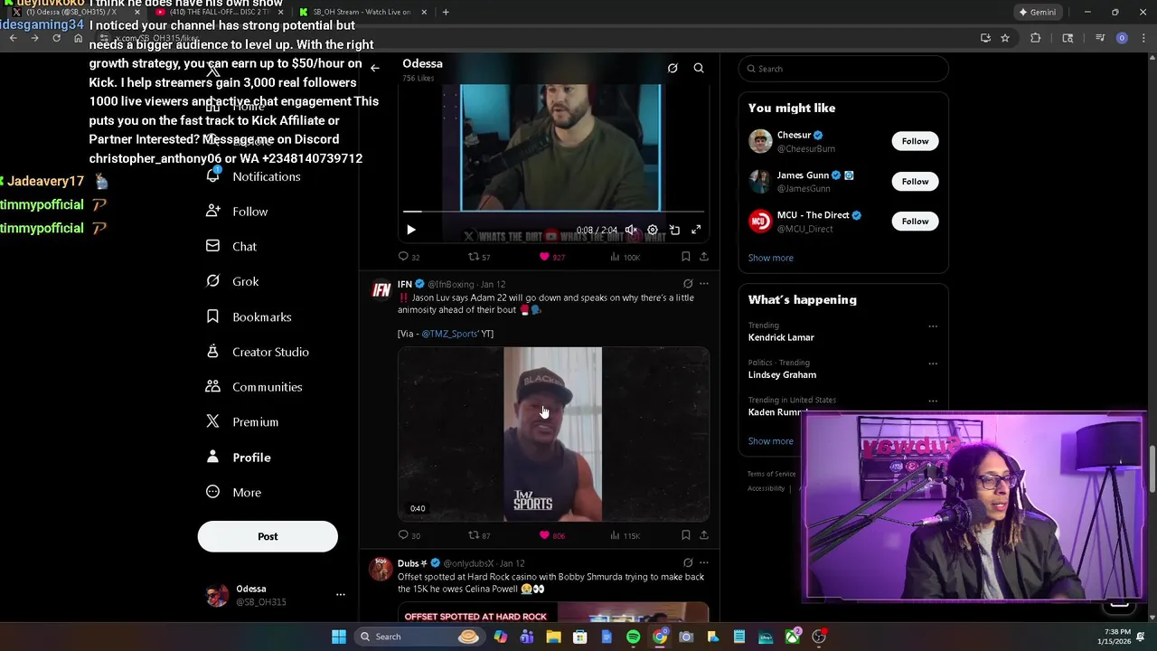The height and width of the screenshot is (651, 1157).
Task: Expand the top video to fullscreen
Action: [696, 230]
